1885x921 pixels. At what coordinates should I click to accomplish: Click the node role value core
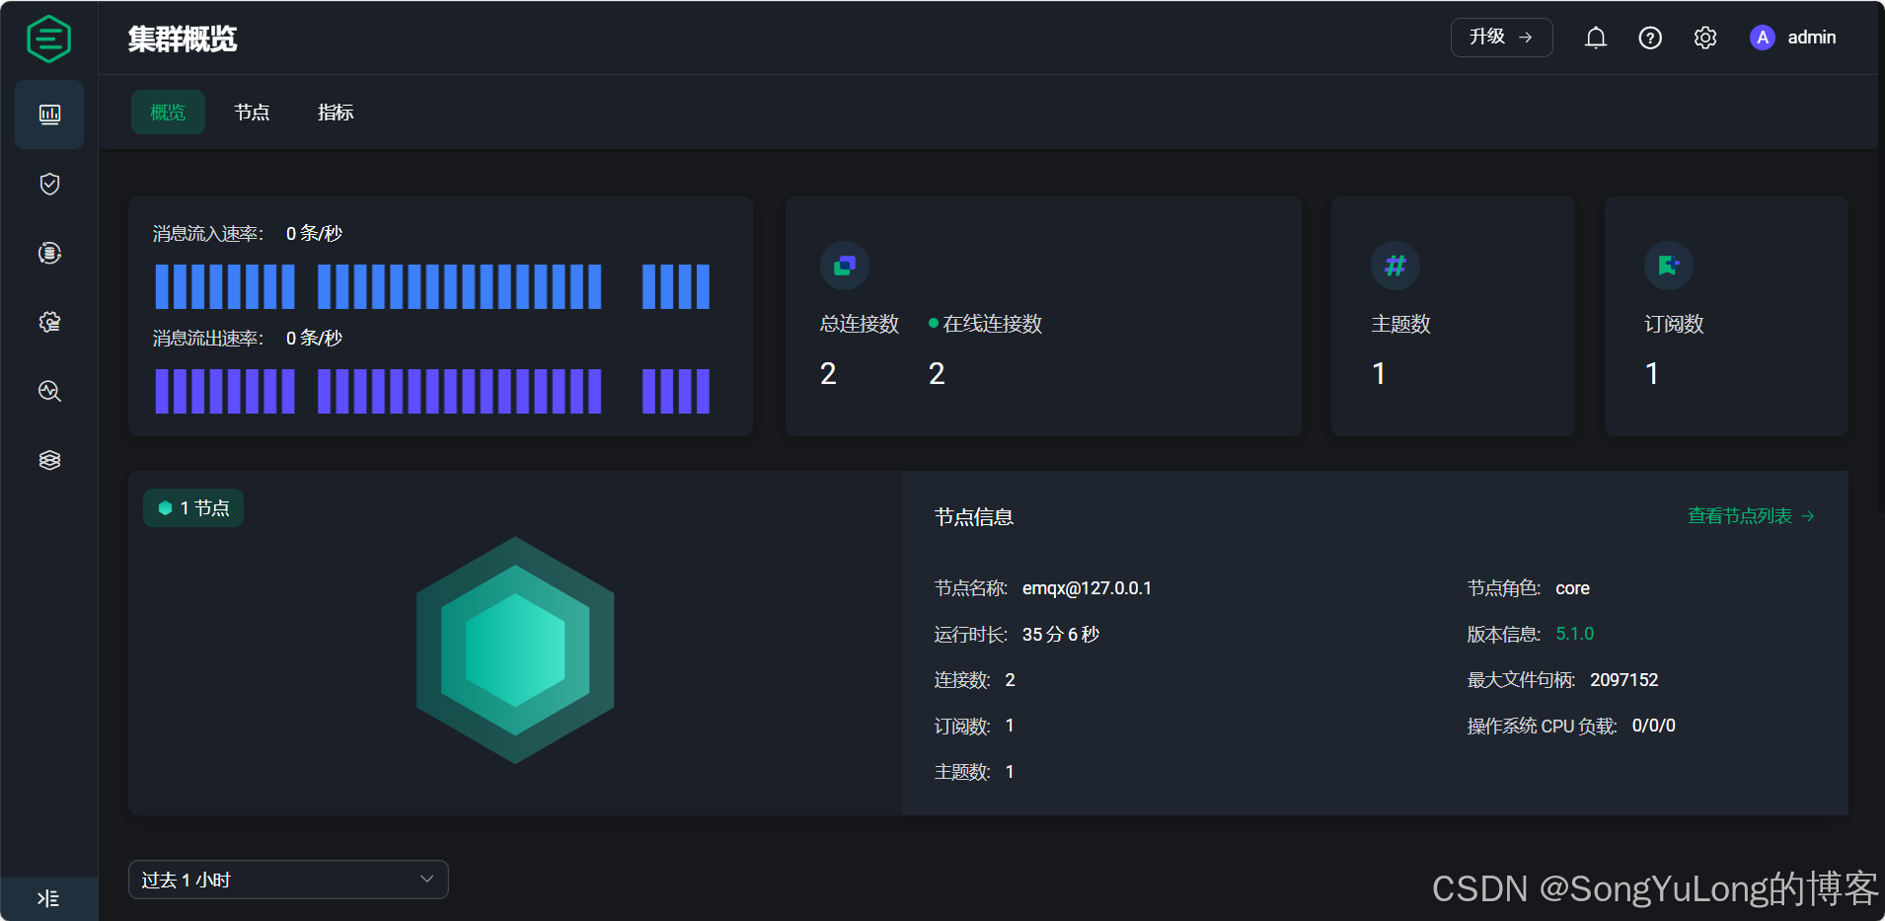pos(1572,588)
